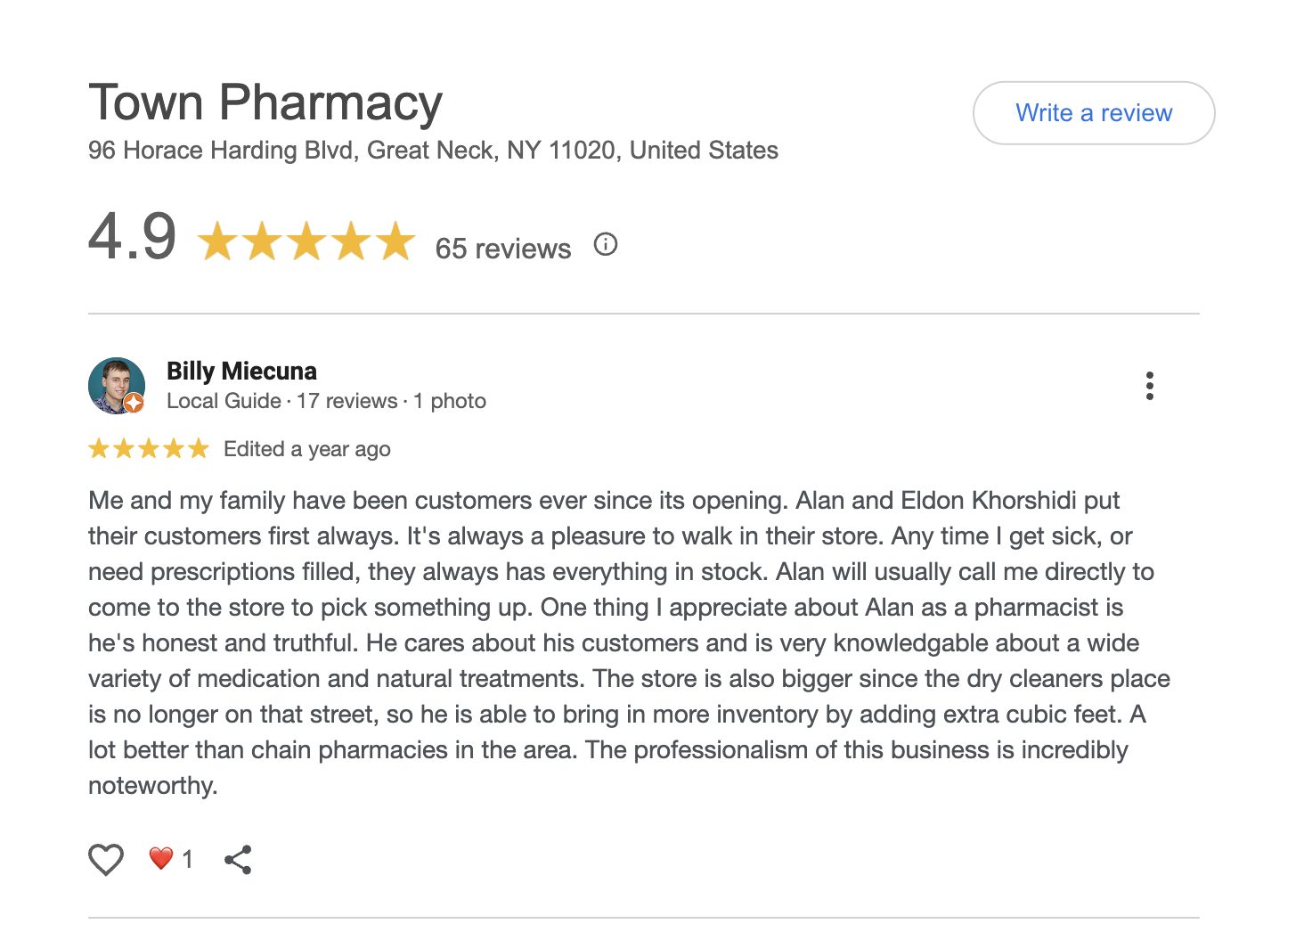Image resolution: width=1304 pixels, height=932 pixels.
Task: Click the small five-star rating in the review
Action: click(148, 448)
